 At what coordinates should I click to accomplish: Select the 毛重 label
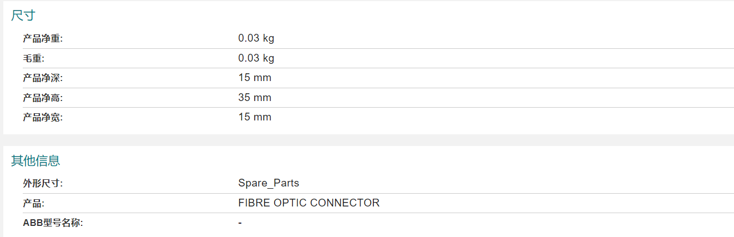click(x=33, y=58)
